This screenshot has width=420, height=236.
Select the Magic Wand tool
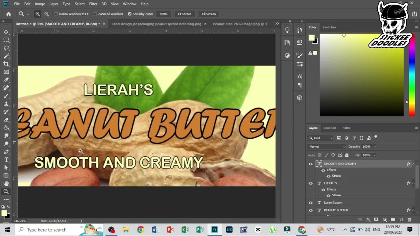(6, 56)
